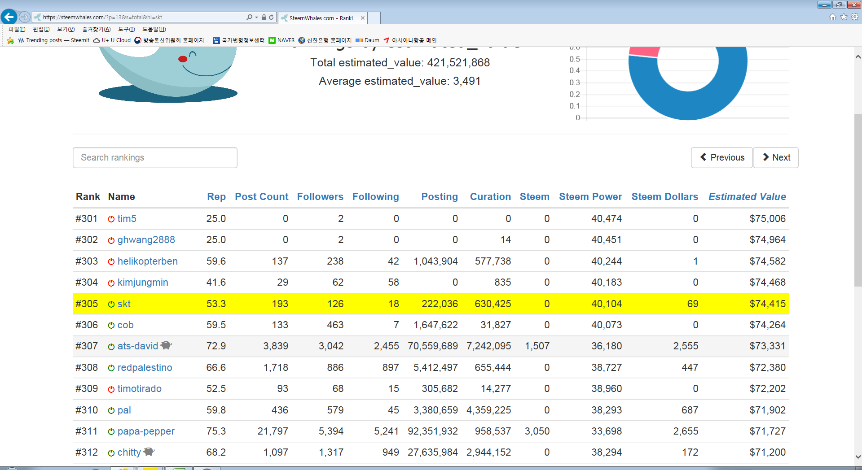The width and height of the screenshot is (862, 470).
Task: Click the power status icon next to helikopterben
Action: 111,261
